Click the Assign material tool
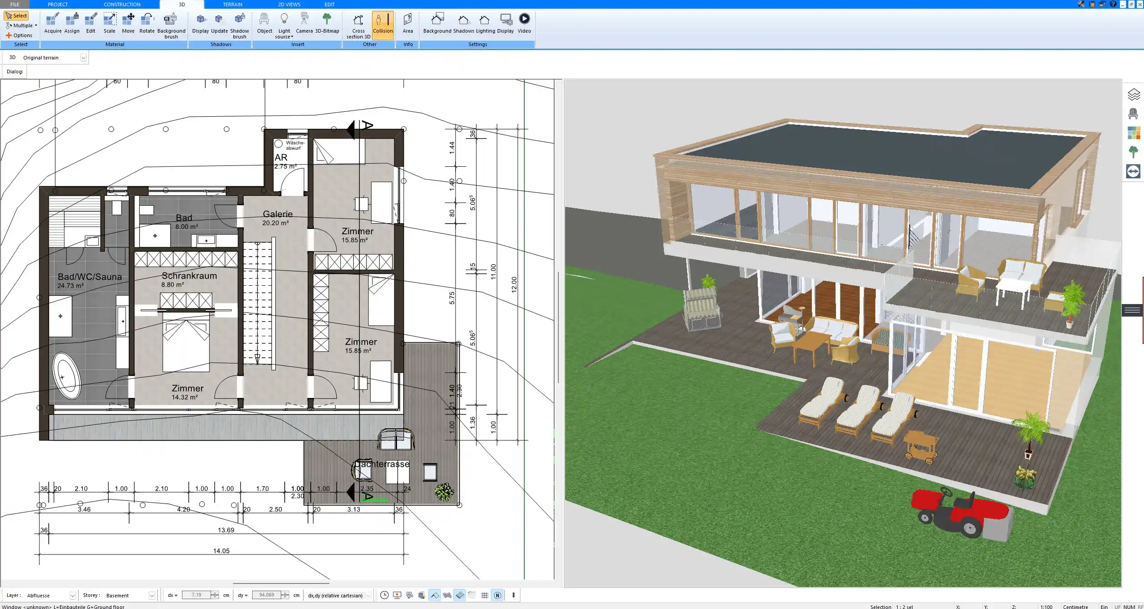The width and height of the screenshot is (1144, 609). click(72, 23)
